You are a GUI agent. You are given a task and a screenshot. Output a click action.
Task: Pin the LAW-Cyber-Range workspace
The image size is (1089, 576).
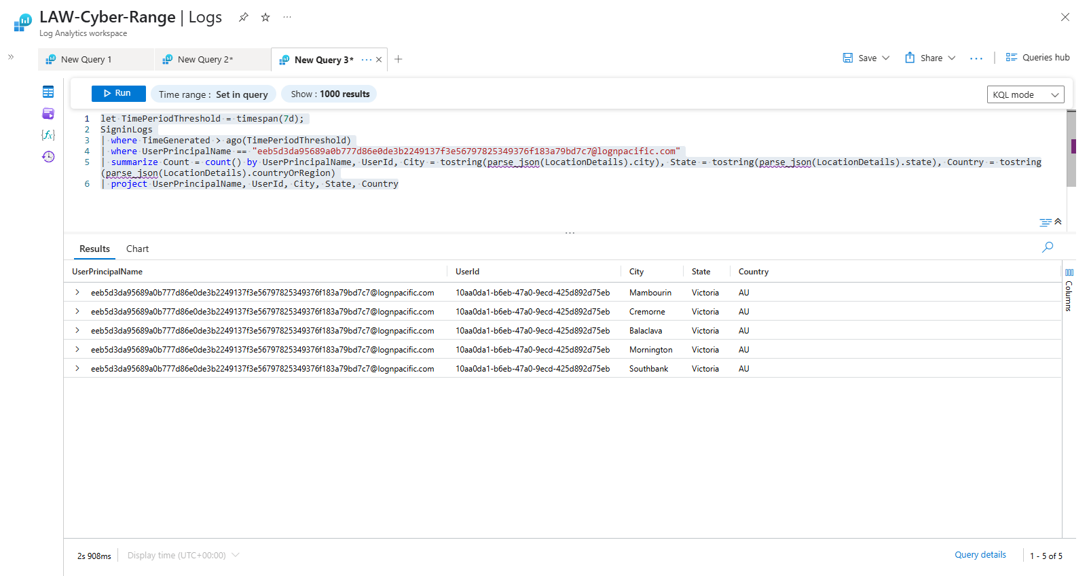[x=243, y=18]
